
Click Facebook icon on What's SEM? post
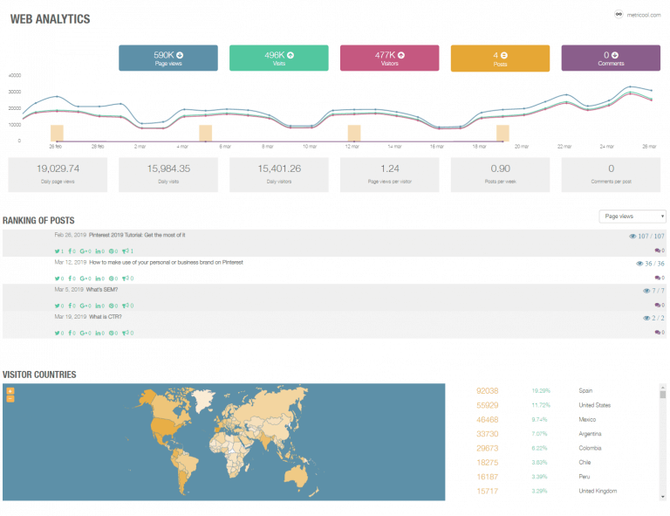click(x=70, y=306)
